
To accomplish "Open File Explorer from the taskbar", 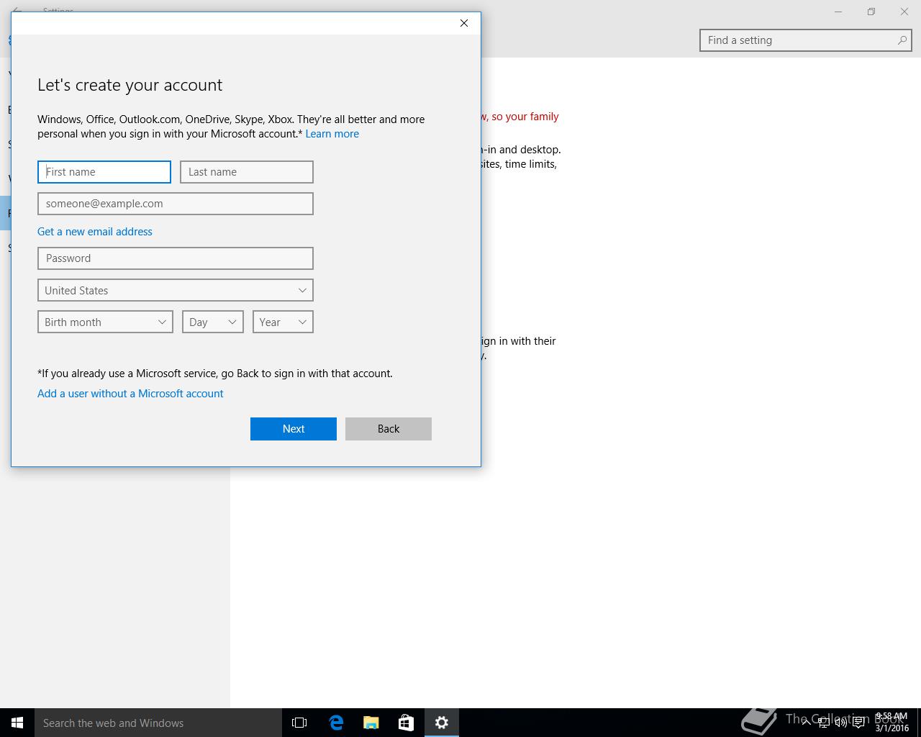I will tap(371, 723).
